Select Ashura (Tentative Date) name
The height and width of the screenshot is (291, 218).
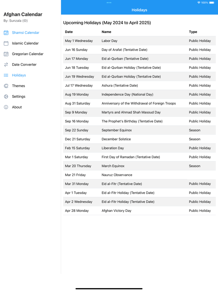pos(120,86)
